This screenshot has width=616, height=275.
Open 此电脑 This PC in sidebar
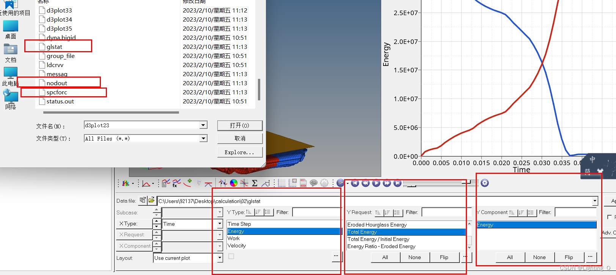11,77
